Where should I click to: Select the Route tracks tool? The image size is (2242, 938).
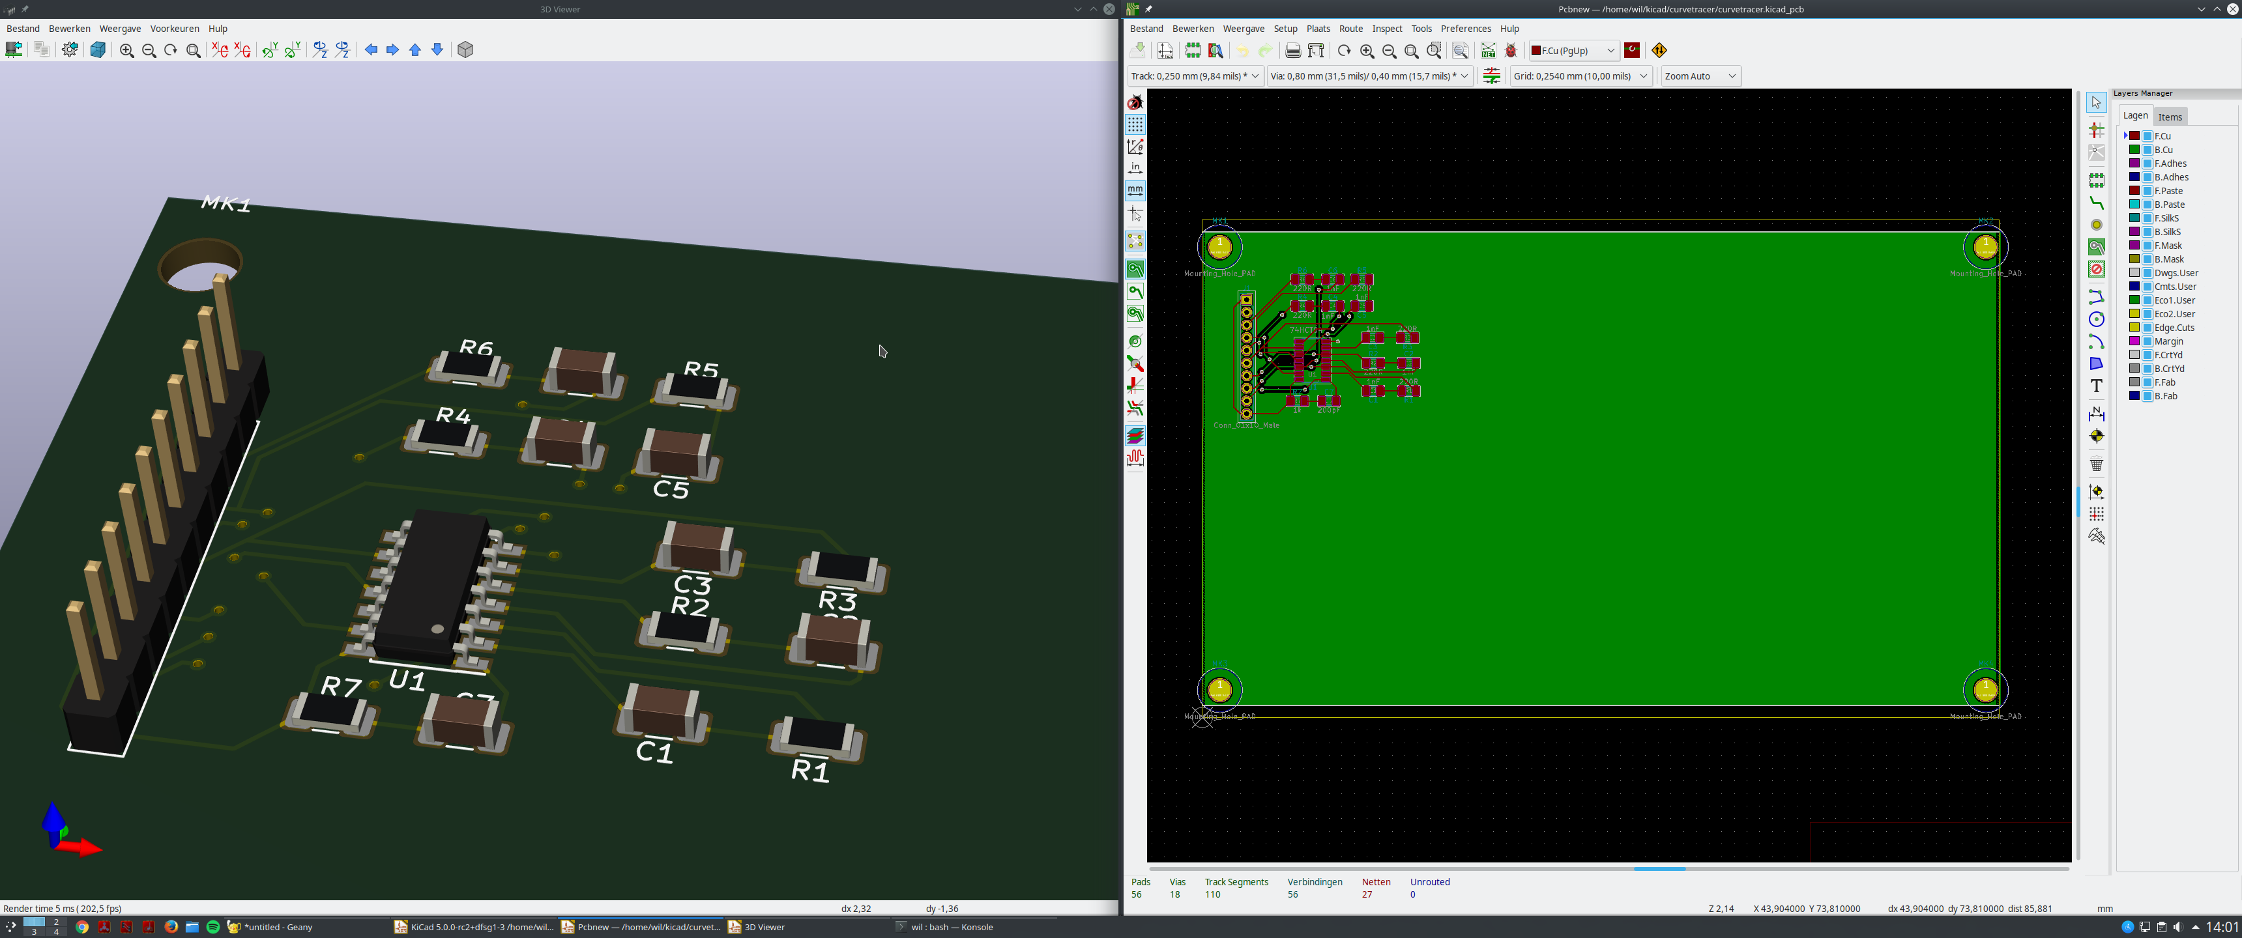click(x=2097, y=203)
